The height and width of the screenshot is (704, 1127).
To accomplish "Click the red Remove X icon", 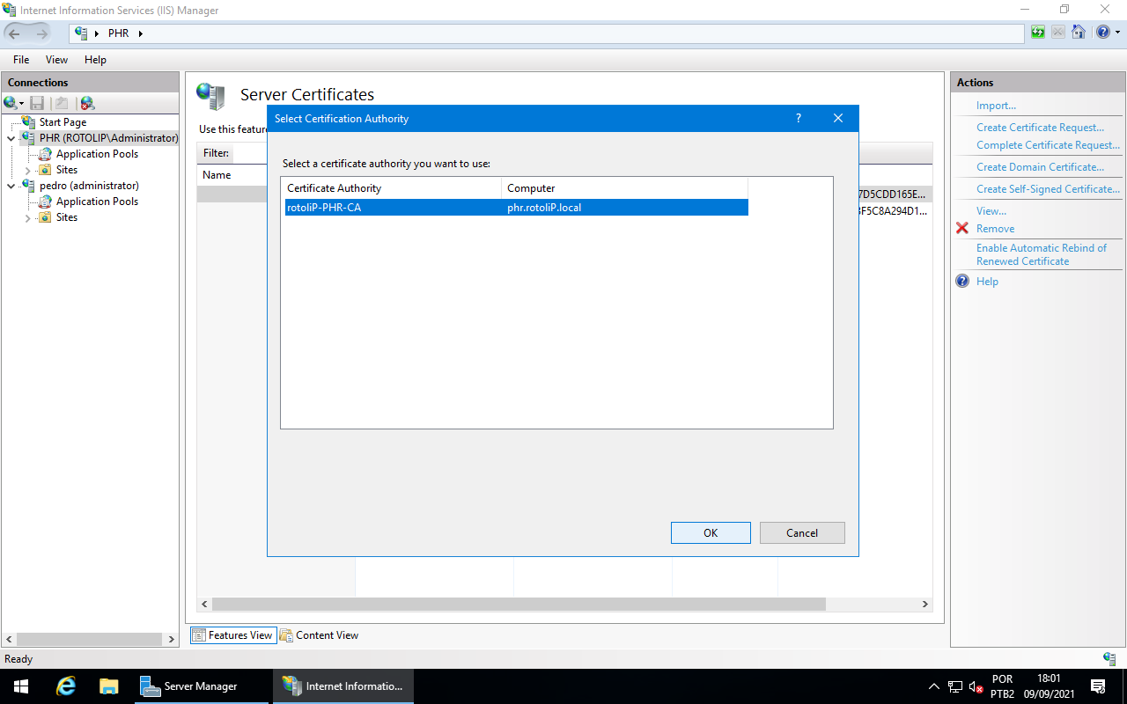I will (x=962, y=229).
